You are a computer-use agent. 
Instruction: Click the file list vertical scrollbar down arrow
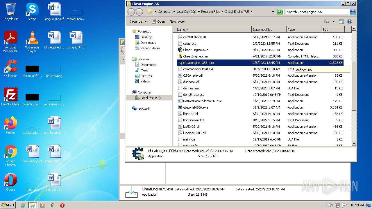point(354,144)
